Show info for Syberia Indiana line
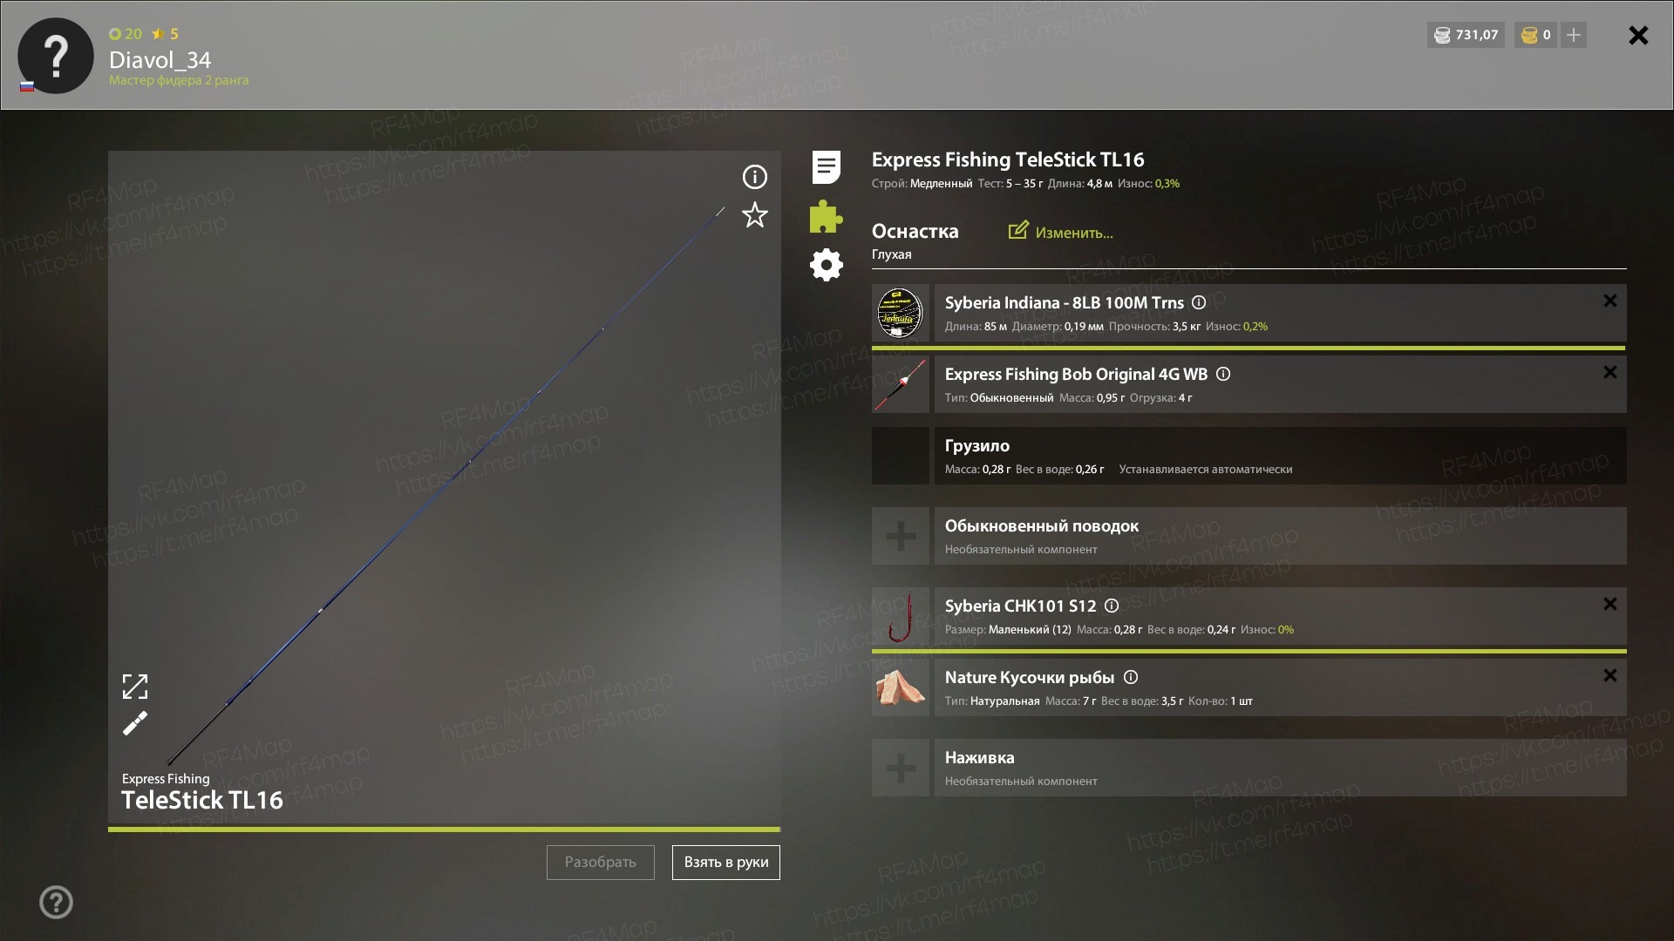Screen dimensions: 1674x941 pos(1199,302)
